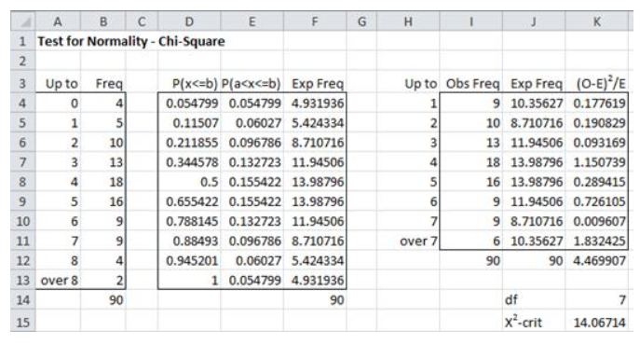Click the 'P(x<=b)' header cell
The height and width of the screenshot is (345, 640).
(x=189, y=83)
